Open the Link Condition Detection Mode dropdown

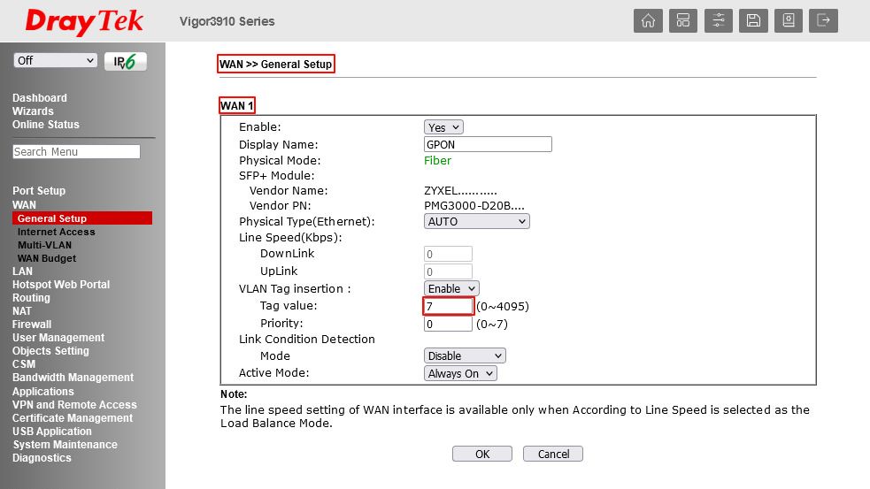pos(465,356)
